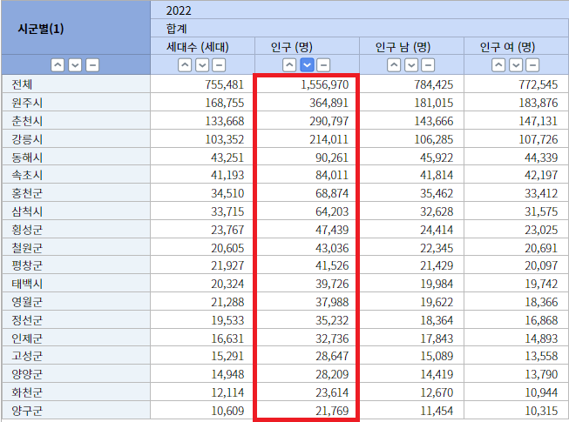Select the 영월군 row label
569x422 pixels.
[x=76, y=302]
